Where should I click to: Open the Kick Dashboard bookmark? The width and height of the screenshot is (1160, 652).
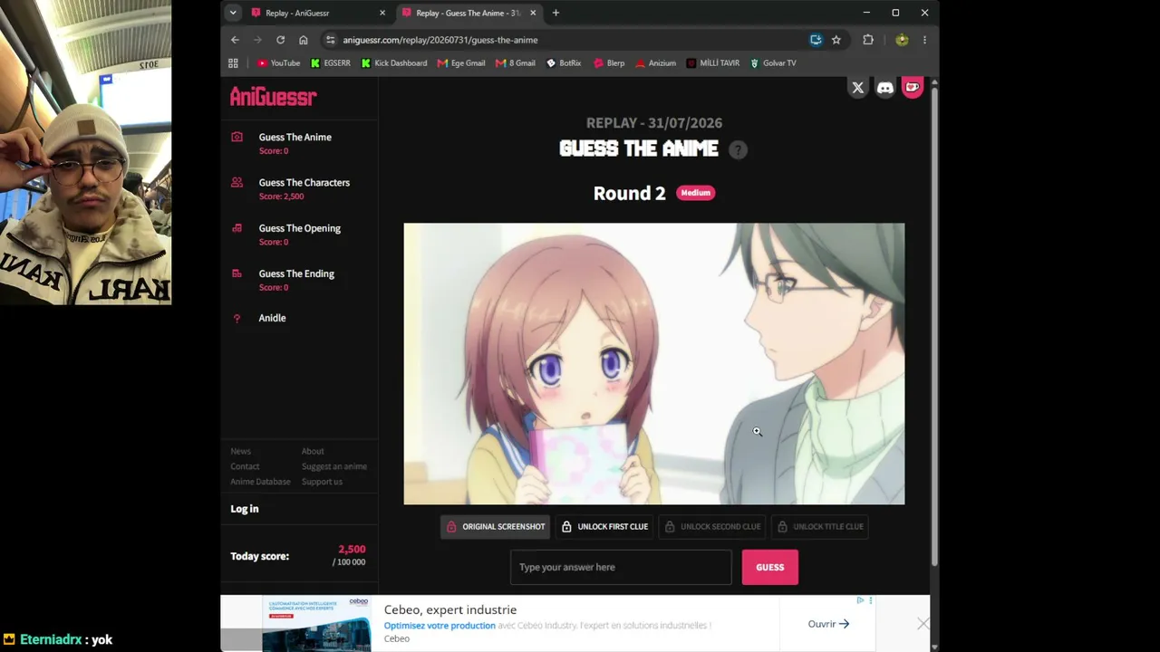tap(393, 63)
